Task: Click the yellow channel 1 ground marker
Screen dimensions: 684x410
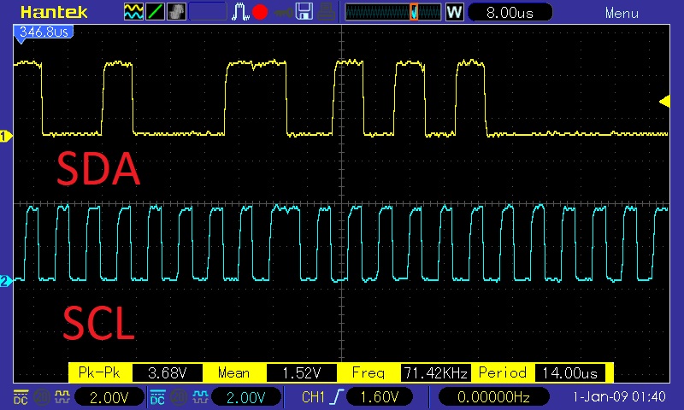Action: click(6, 136)
